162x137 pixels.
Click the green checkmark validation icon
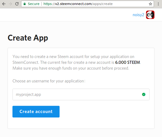tap(144, 94)
